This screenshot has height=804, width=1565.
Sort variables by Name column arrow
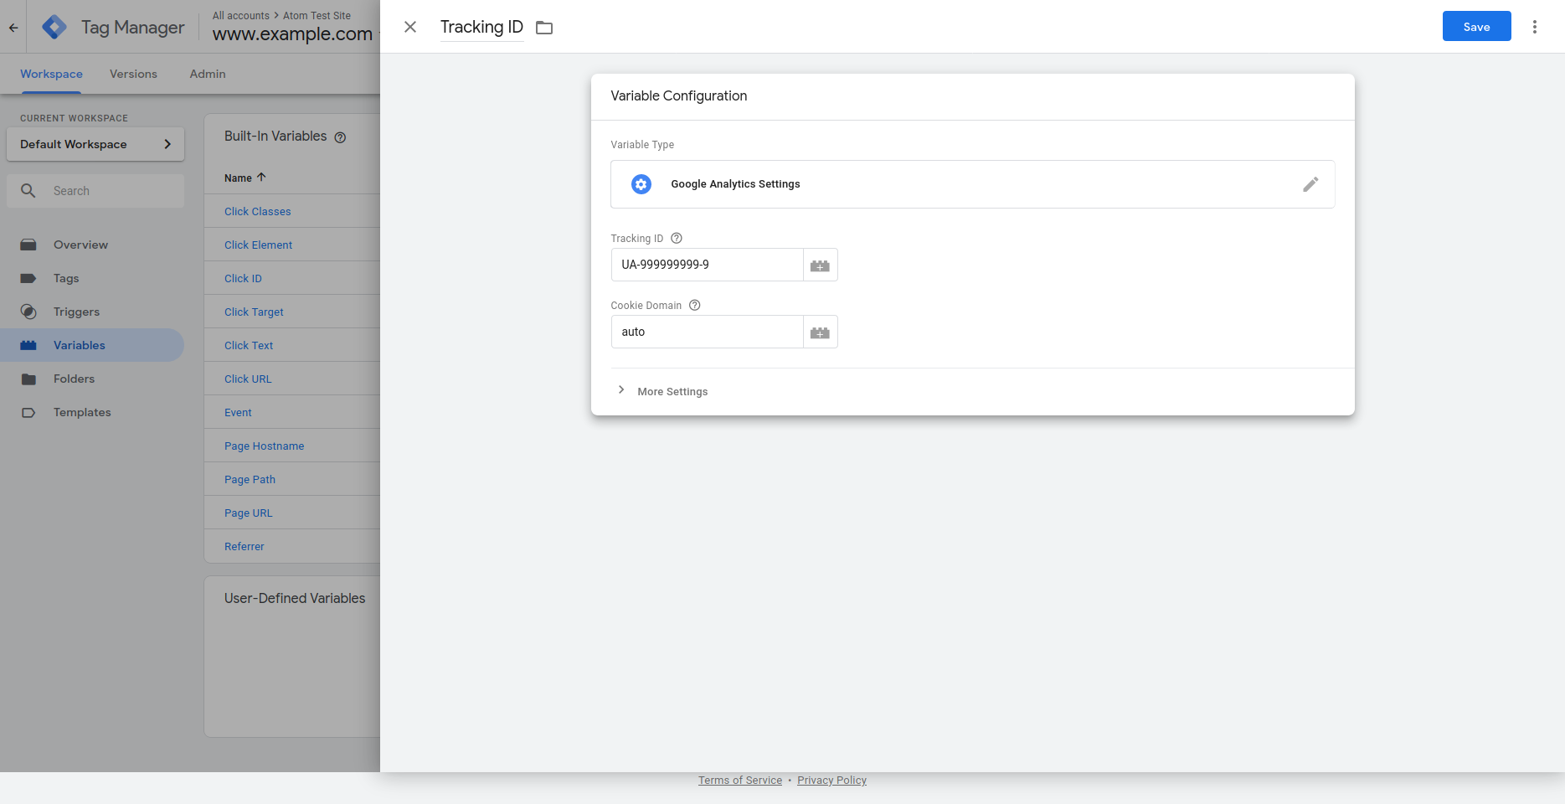261,178
